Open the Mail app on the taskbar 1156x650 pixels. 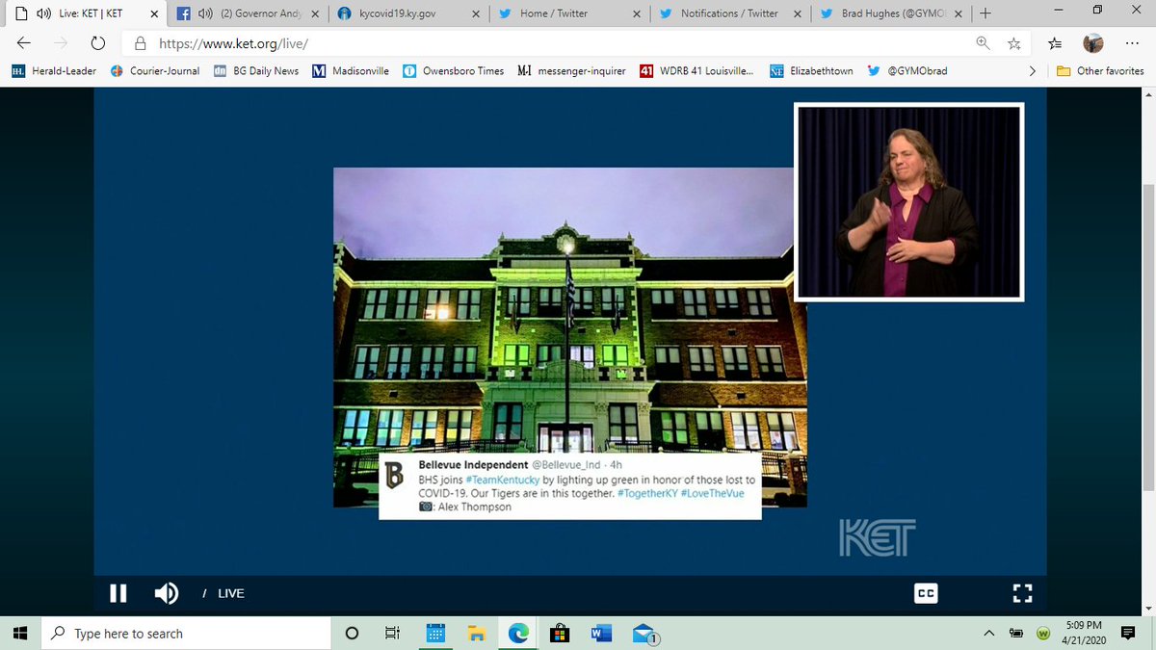[644, 633]
